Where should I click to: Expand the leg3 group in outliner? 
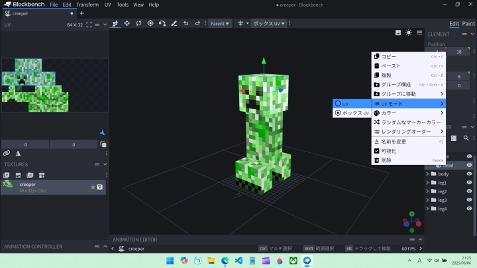(x=427, y=200)
